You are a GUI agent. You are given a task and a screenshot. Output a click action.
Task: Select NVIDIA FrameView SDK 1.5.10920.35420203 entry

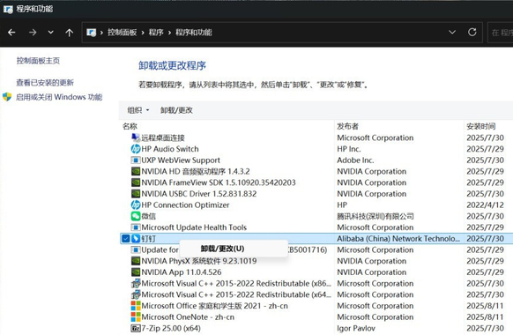219,182
